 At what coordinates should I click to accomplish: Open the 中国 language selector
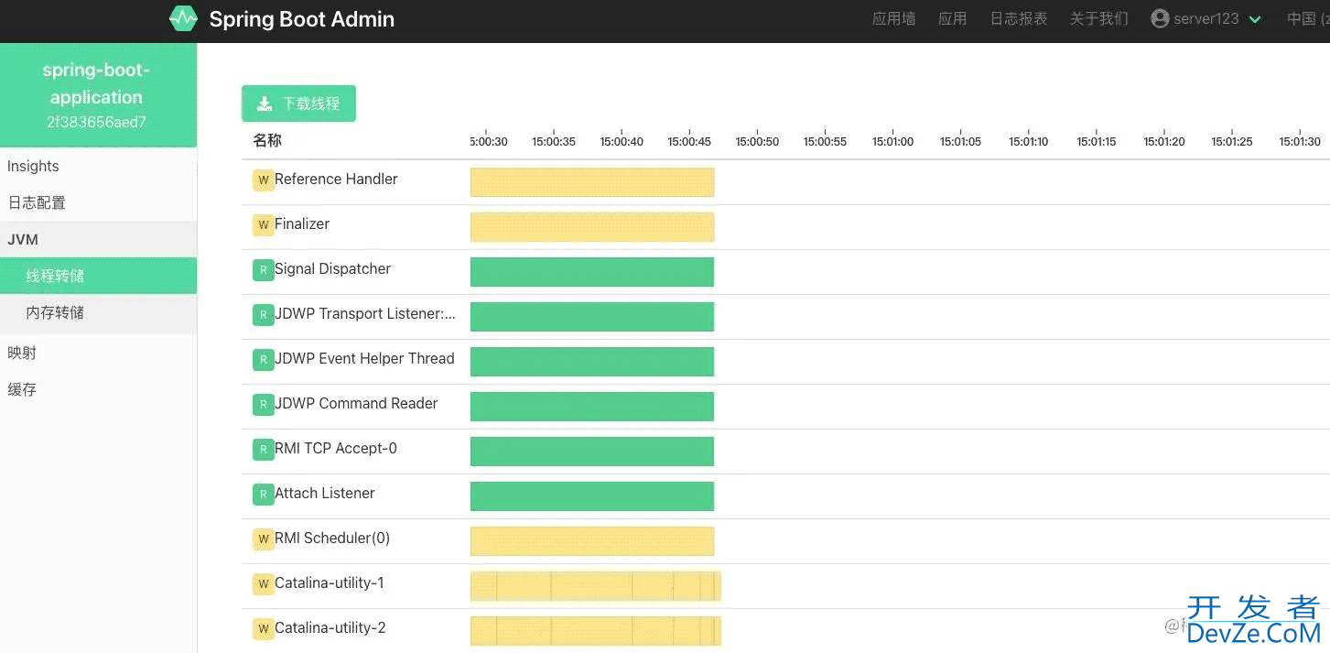(1308, 18)
